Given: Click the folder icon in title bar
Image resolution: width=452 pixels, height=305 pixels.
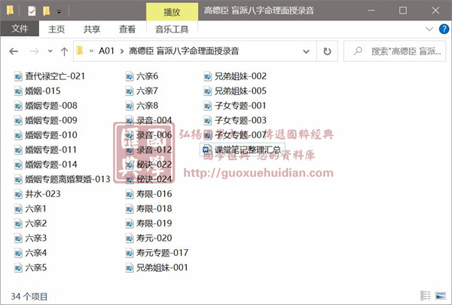Looking at the screenshot, I should (x=10, y=11).
